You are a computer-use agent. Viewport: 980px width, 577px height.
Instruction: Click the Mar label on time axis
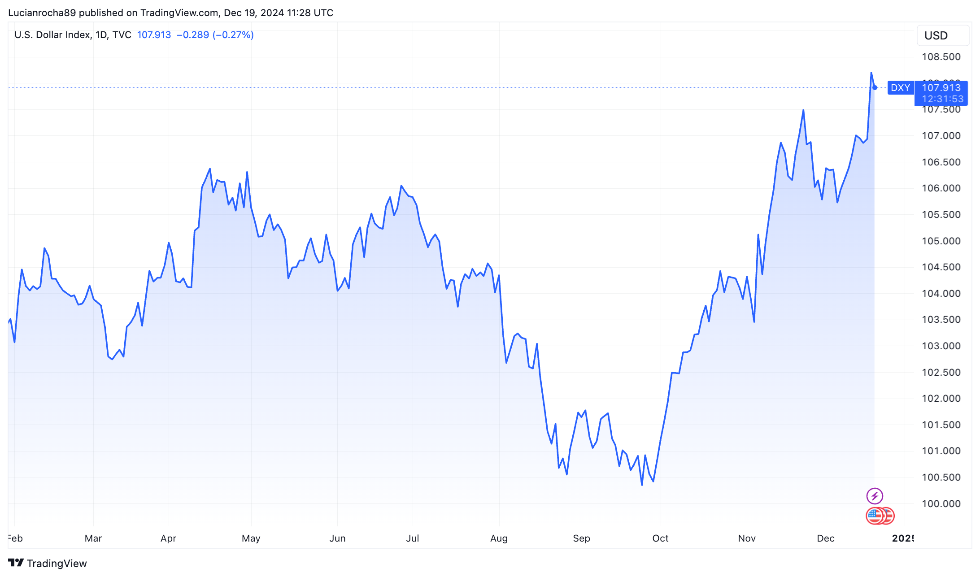click(93, 538)
